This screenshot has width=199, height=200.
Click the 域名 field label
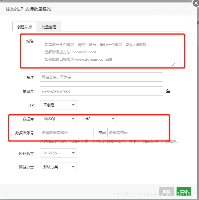point(30,41)
